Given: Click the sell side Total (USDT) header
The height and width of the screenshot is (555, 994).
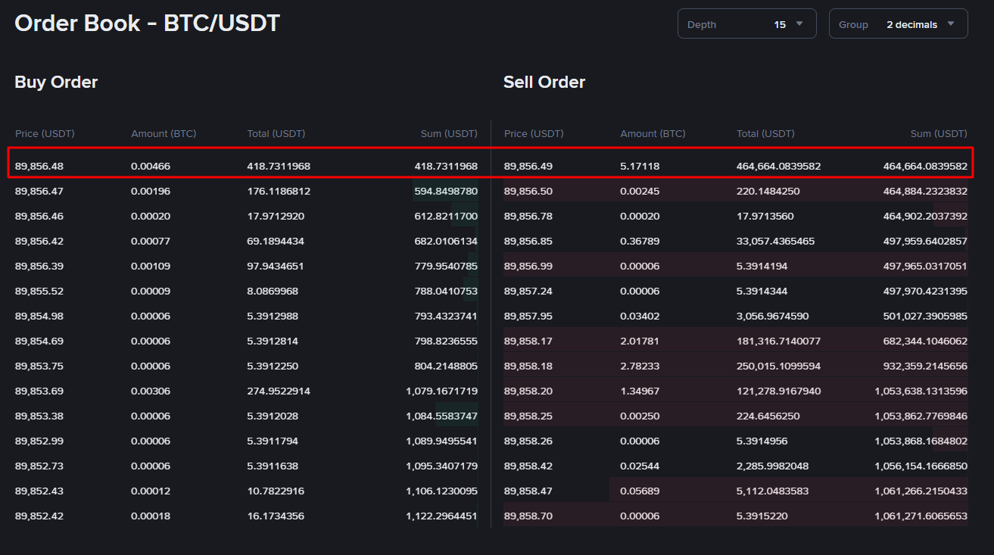Looking at the screenshot, I should point(765,133).
